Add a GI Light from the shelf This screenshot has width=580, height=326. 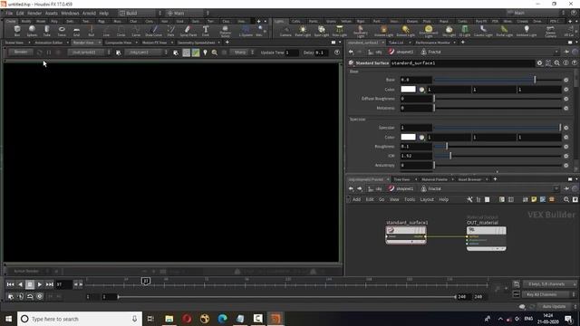465,31
